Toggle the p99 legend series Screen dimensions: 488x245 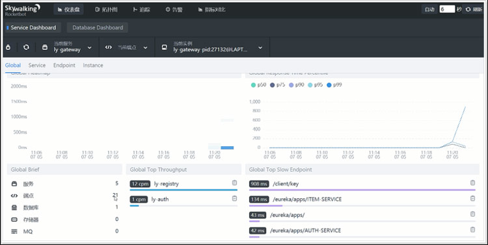(x=334, y=85)
